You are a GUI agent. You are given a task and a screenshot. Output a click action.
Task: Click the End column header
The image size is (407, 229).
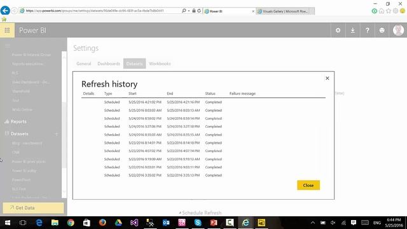170,94
